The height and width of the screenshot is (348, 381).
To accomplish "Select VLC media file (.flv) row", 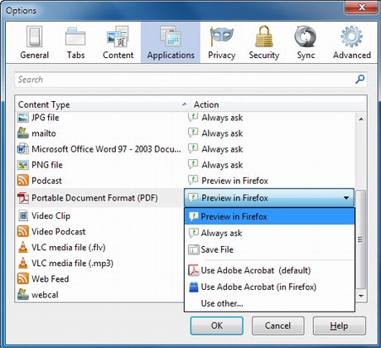I will (99, 247).
